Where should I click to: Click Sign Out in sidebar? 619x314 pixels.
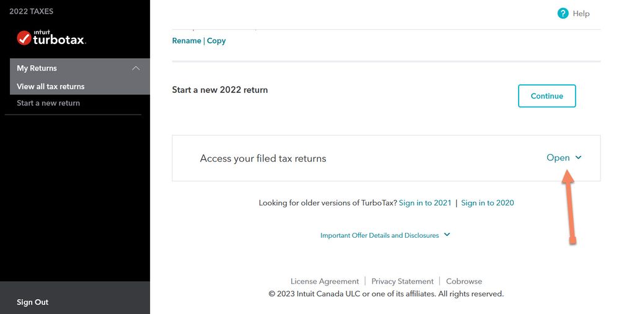32,302
